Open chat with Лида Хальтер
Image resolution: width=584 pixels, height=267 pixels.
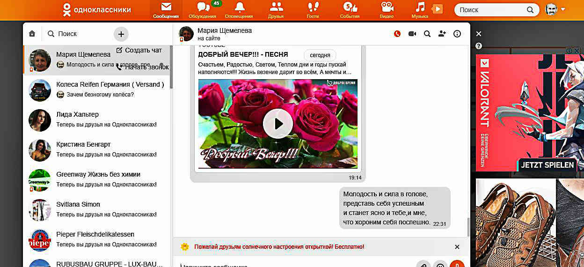(97, 120)
